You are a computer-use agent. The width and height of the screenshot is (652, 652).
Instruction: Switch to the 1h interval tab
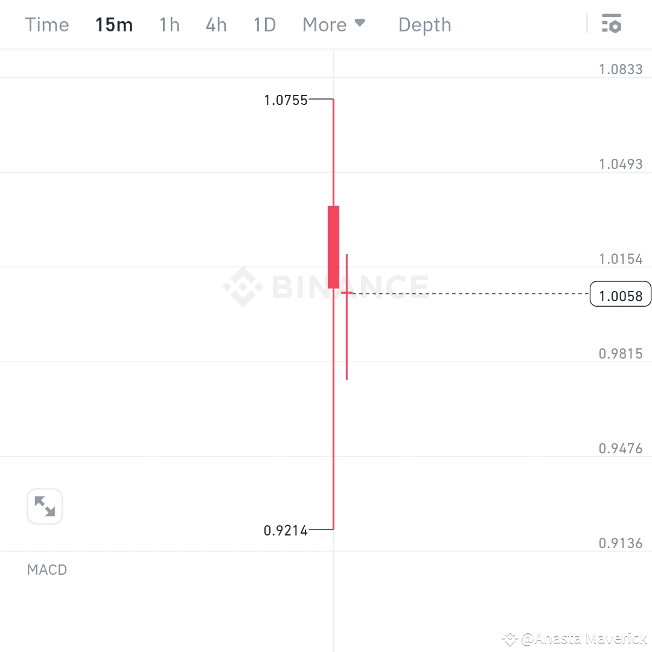tap(169, 25)
